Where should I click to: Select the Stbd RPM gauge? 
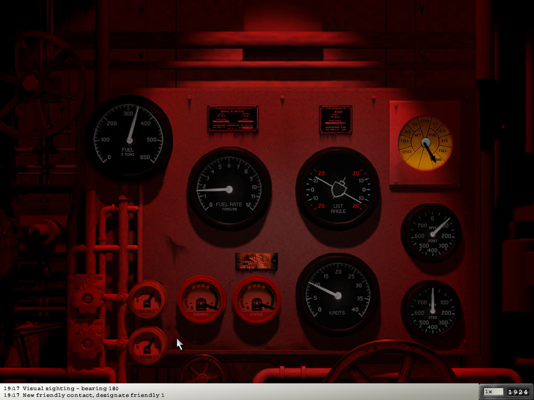tap(431, 310)
